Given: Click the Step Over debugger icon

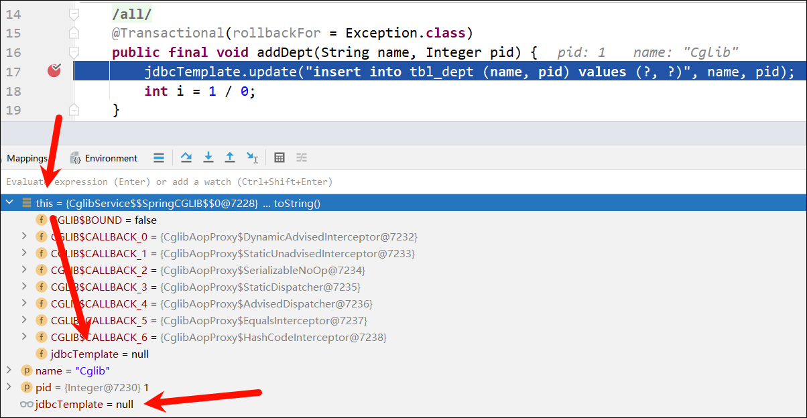Looking at the screenshot, I should [186, 157].
